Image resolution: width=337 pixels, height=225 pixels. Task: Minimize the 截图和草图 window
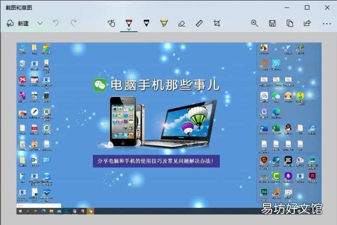coord(287,8)
